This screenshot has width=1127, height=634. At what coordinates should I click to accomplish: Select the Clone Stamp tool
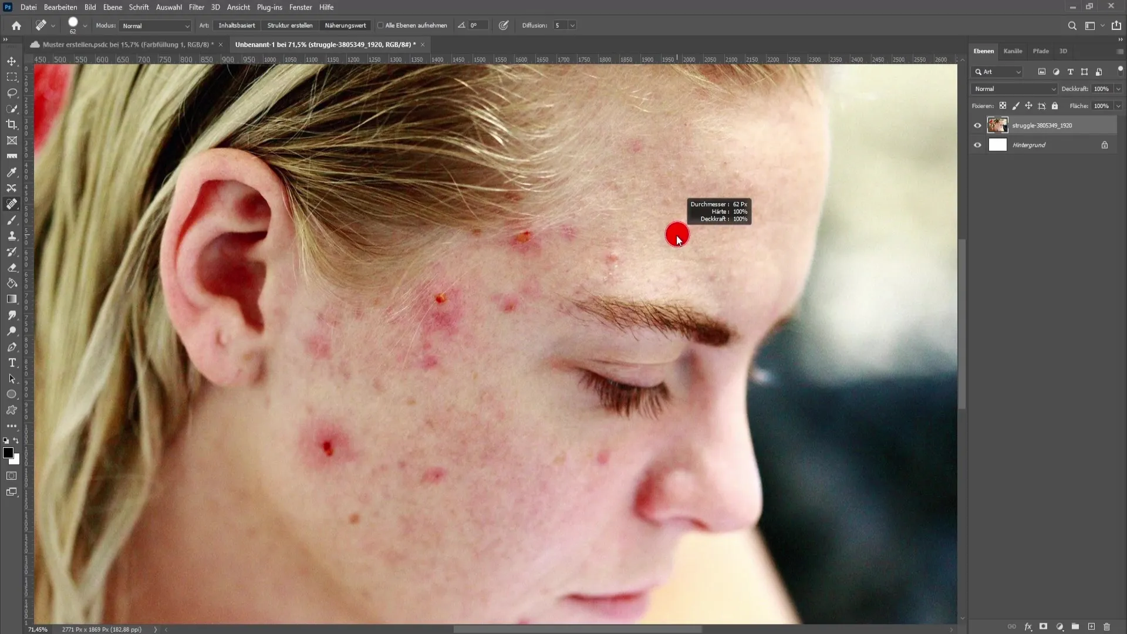click(x=12, y=236)
